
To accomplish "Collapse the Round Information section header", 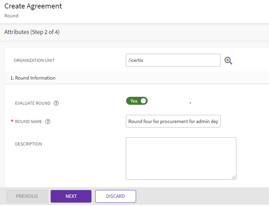I will click(33, 78).
